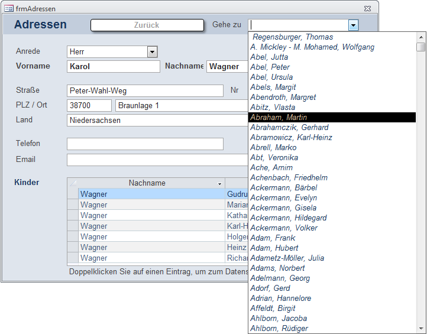Click the frmAdressen form icon in title bar
This screenshot has height=334, width=427.
coord(9,9)
